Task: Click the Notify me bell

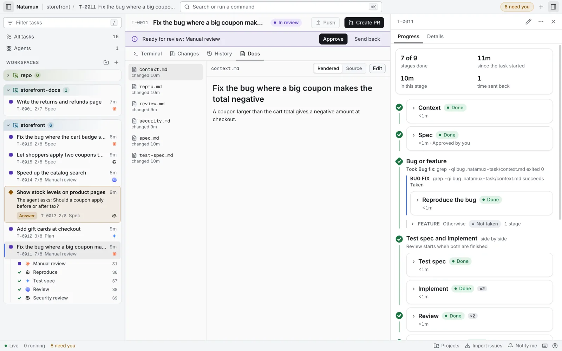Action: tap(522, 346)
